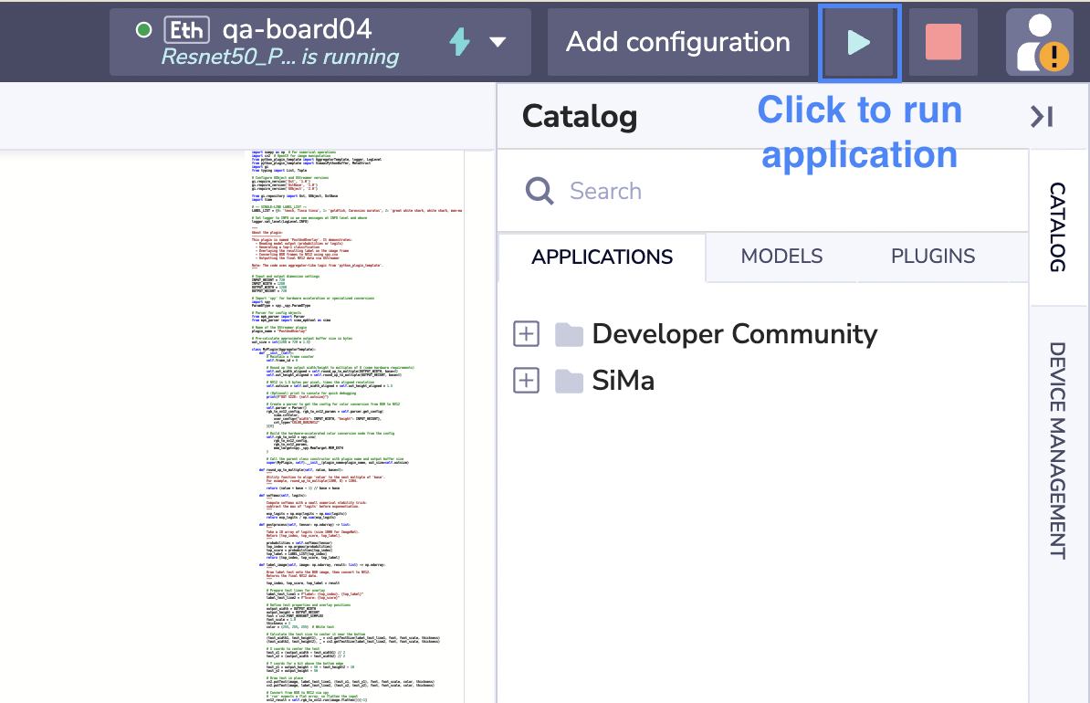Click the Add configuration button

(x=678, y=43)
